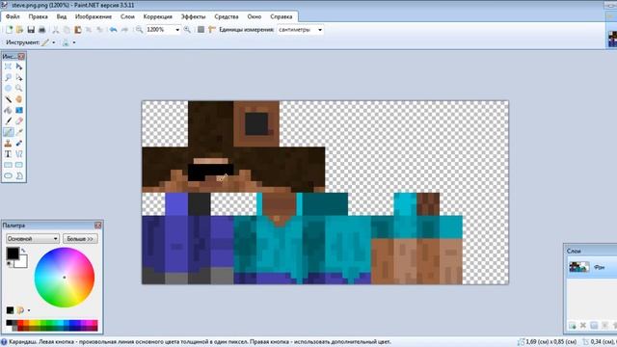Select the Line/Curve tool

(x=19, y=154)
